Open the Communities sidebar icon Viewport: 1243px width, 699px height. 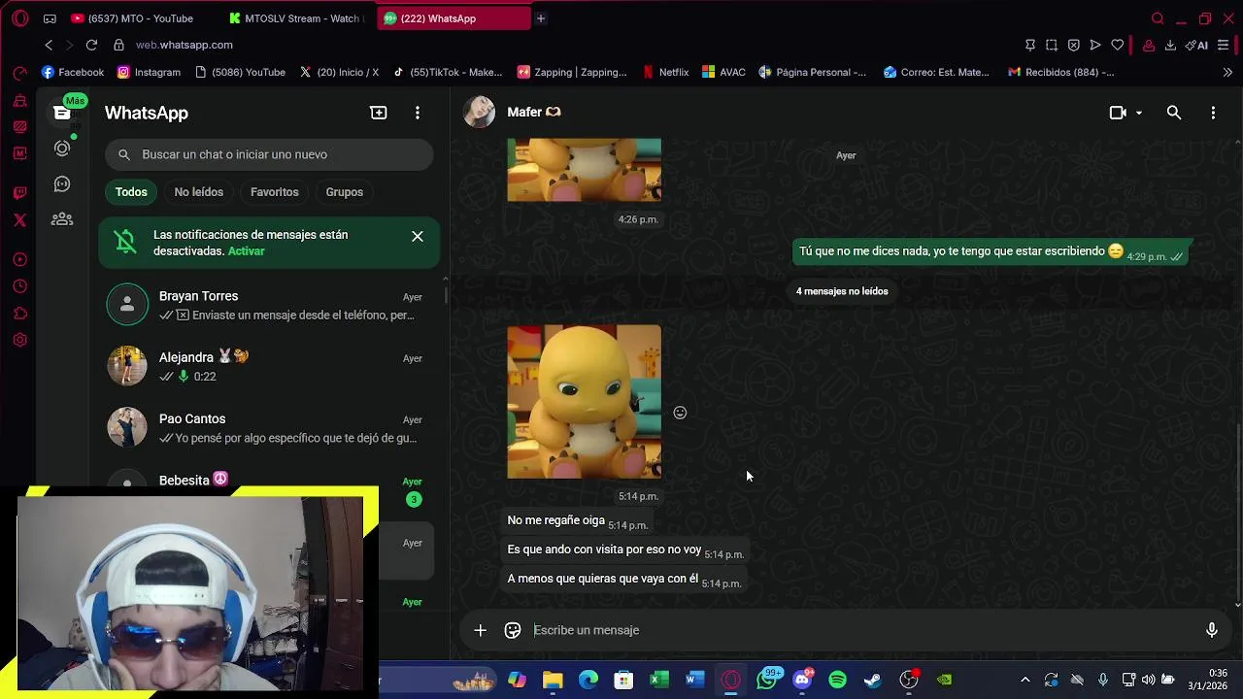coord(62,219)
